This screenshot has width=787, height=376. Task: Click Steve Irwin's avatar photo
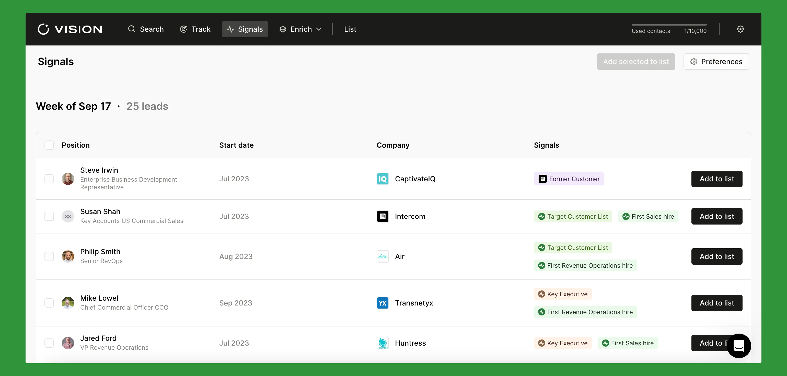68,179
